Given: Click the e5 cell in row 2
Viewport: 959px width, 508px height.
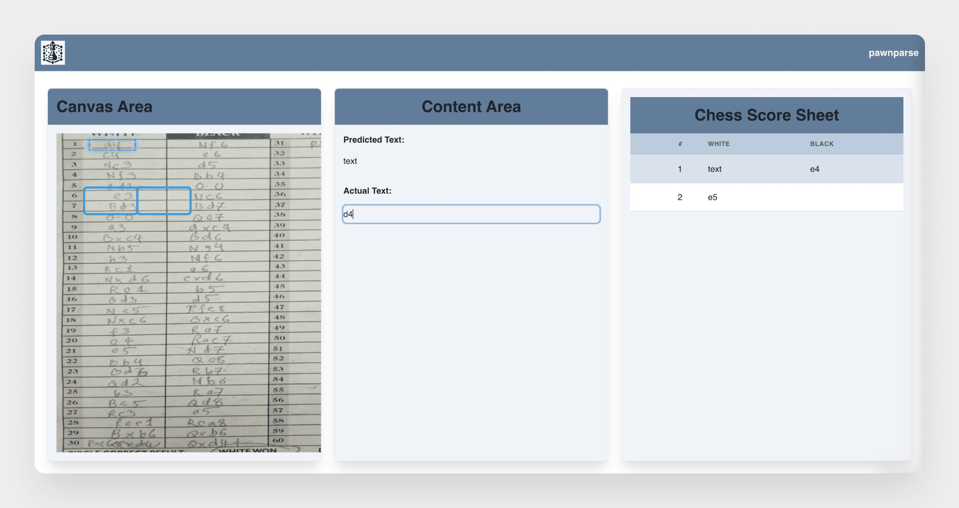Looking at the screenshot, I should click(x=712, y=197).
